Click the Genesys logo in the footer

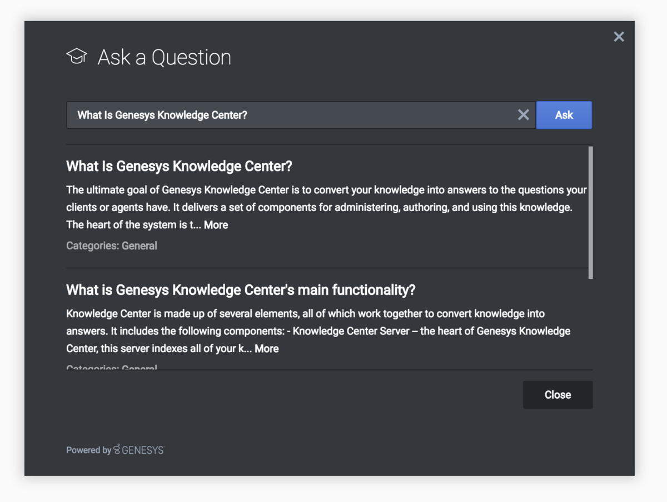click(x=139, y=450)
